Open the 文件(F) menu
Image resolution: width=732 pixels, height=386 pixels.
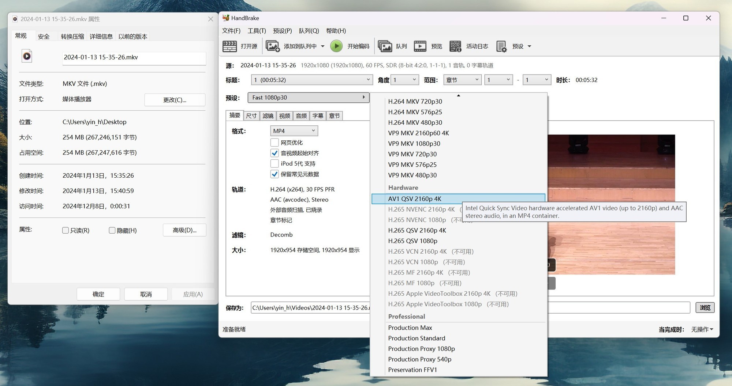[x=231, y=31]
